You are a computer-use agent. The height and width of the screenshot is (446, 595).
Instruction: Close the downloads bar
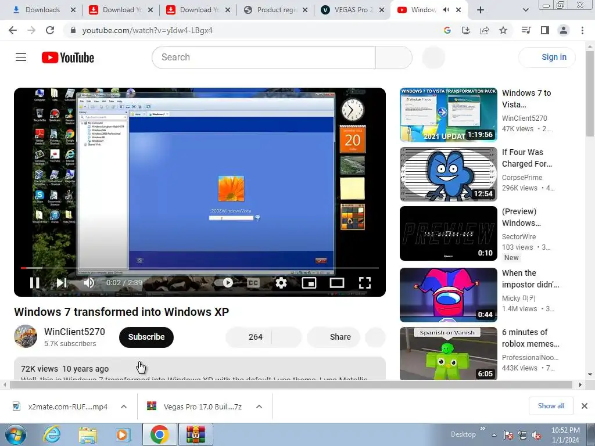(x=585, y=406)
